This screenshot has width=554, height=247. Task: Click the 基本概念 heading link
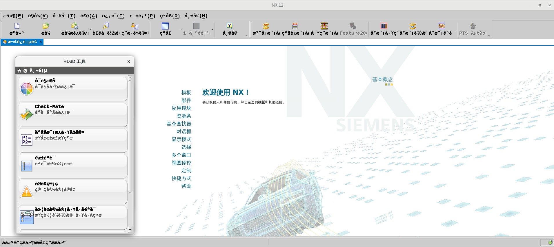point(382,79)
